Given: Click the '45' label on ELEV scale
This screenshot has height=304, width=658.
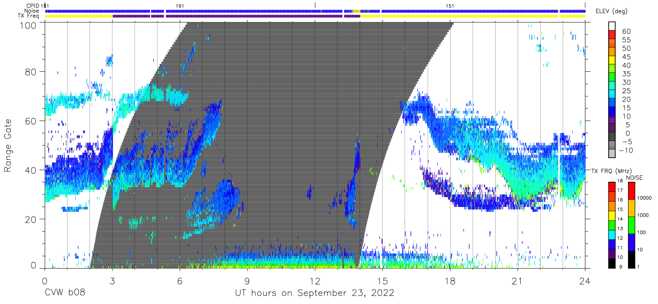Looking at the screenshot, I should click(x=626, y=57).
